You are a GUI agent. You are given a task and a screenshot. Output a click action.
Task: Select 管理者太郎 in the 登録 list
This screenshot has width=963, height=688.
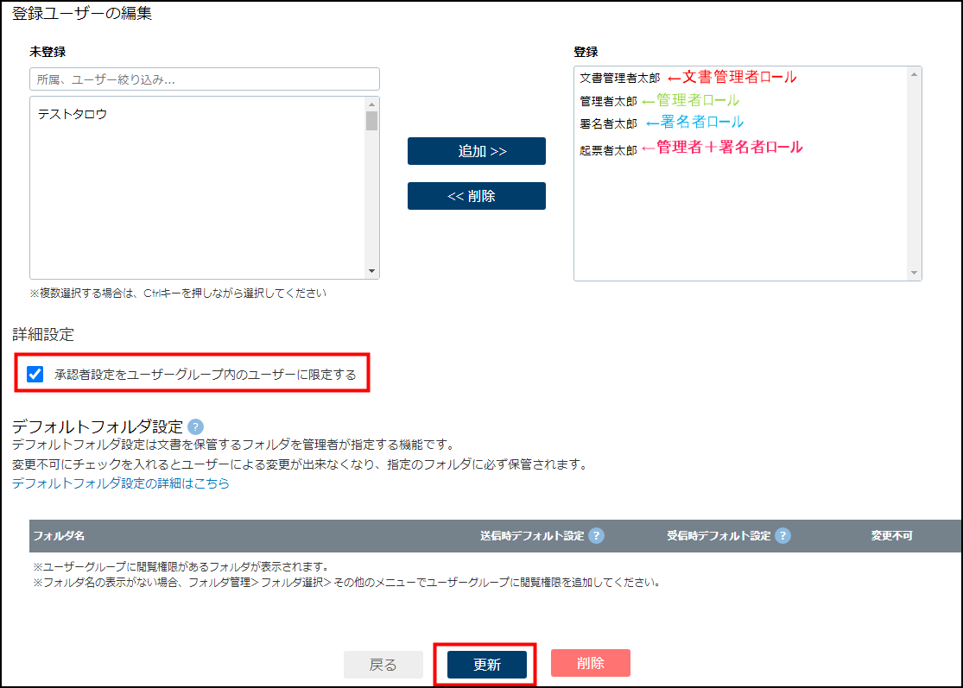coord(608,101)
